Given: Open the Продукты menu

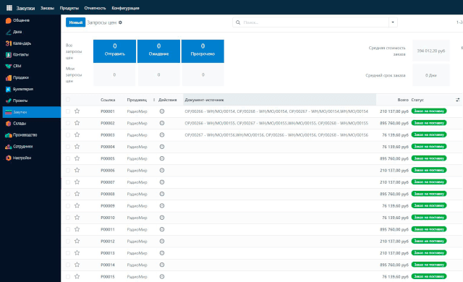Looking at the screenshot, I should (x=69, y=8).
